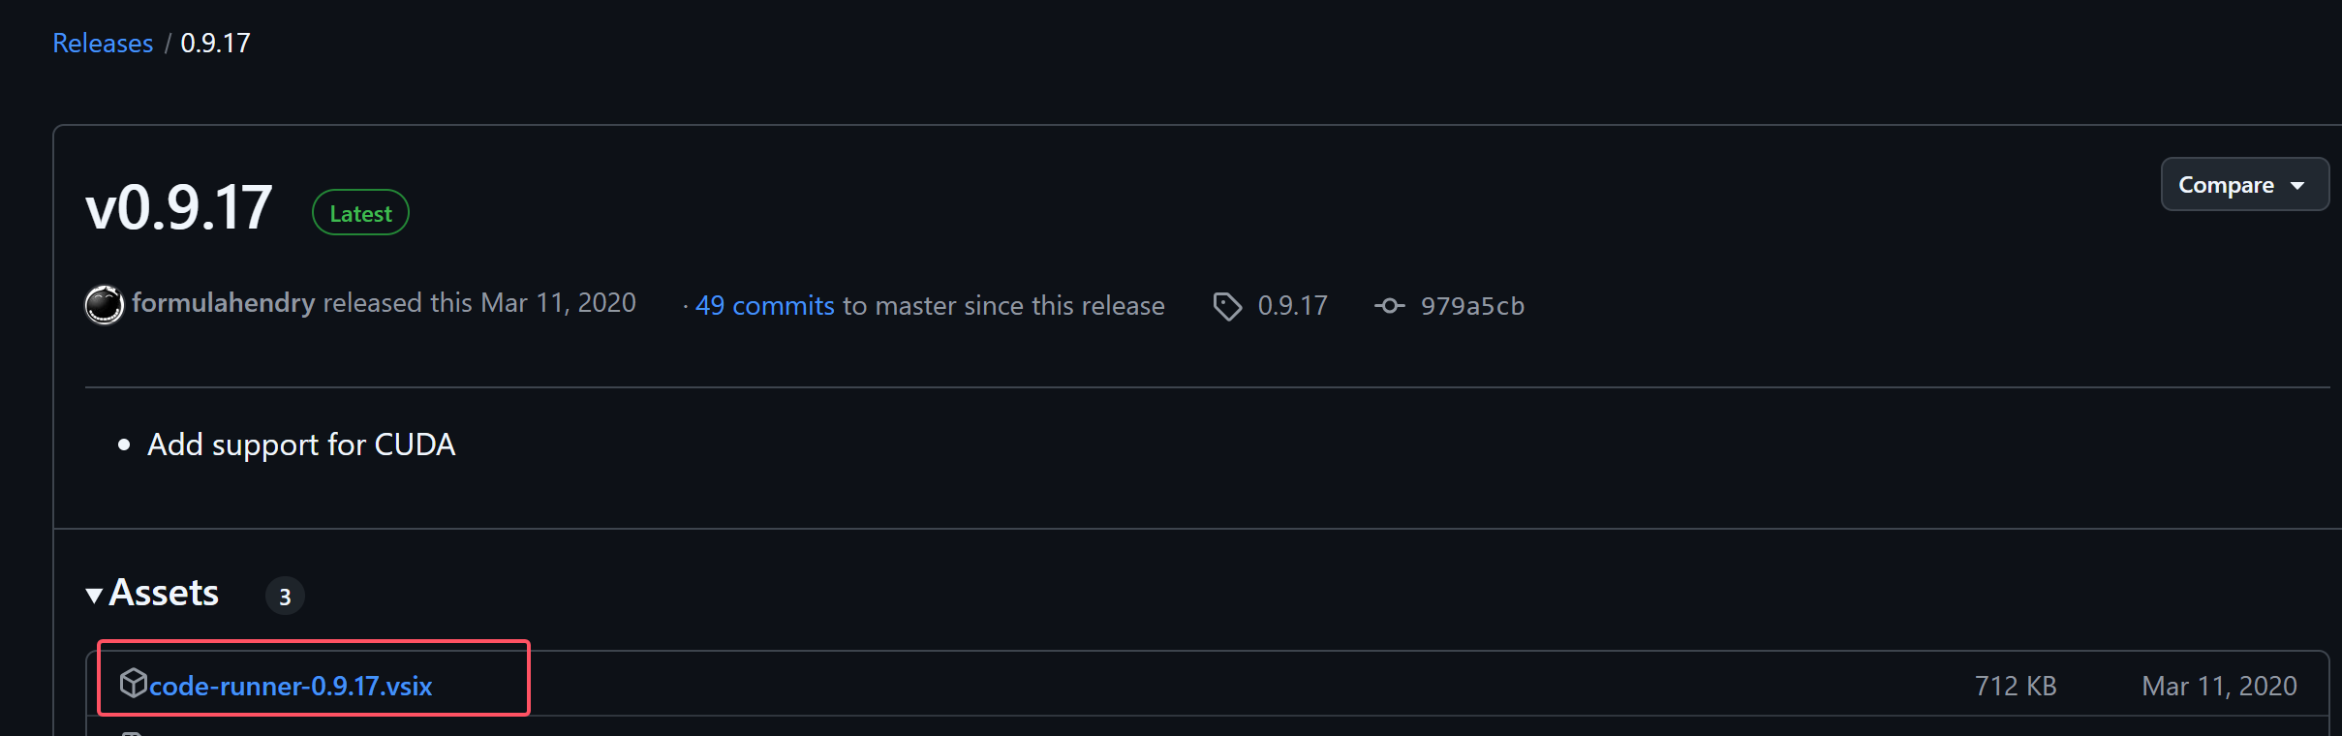Click the green Latest badge
Screen dimensions: 2342x736
click(x=360, y=213)
